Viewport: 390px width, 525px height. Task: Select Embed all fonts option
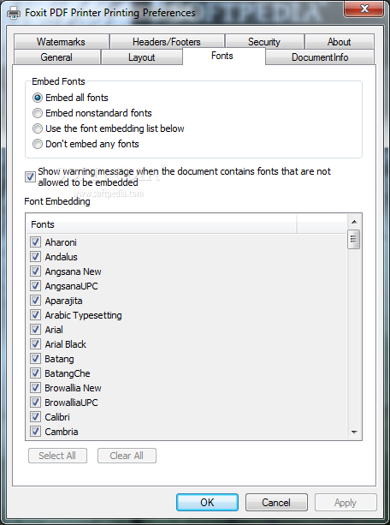[71, 98]
